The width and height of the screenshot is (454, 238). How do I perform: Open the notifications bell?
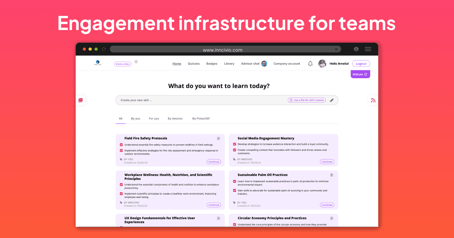[x=310, y=63]
